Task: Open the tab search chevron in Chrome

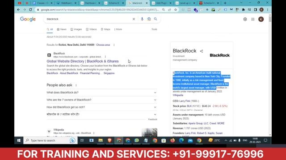Action: [x=241, y=3]
